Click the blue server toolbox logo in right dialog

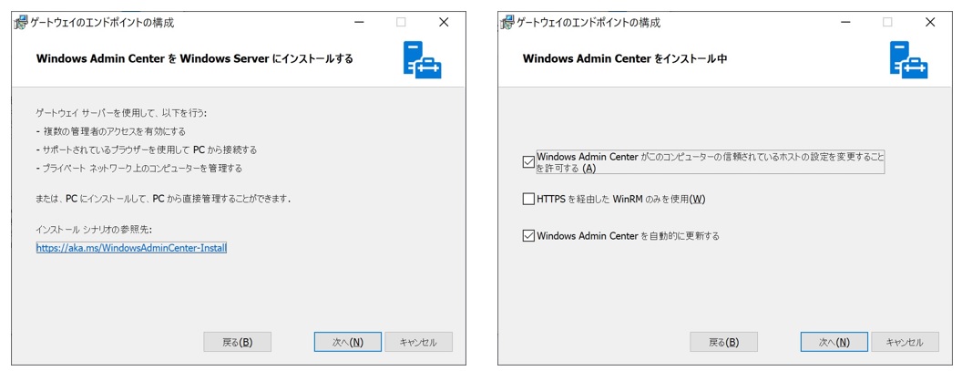(x=908, y=59)
